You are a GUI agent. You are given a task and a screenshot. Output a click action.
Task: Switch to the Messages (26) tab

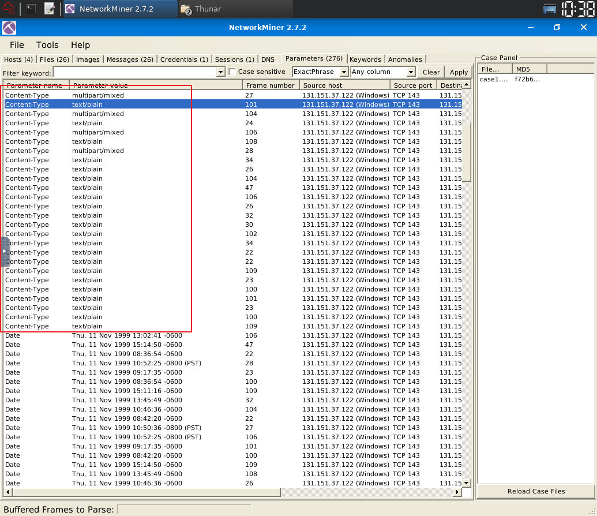tap(130, 59)
